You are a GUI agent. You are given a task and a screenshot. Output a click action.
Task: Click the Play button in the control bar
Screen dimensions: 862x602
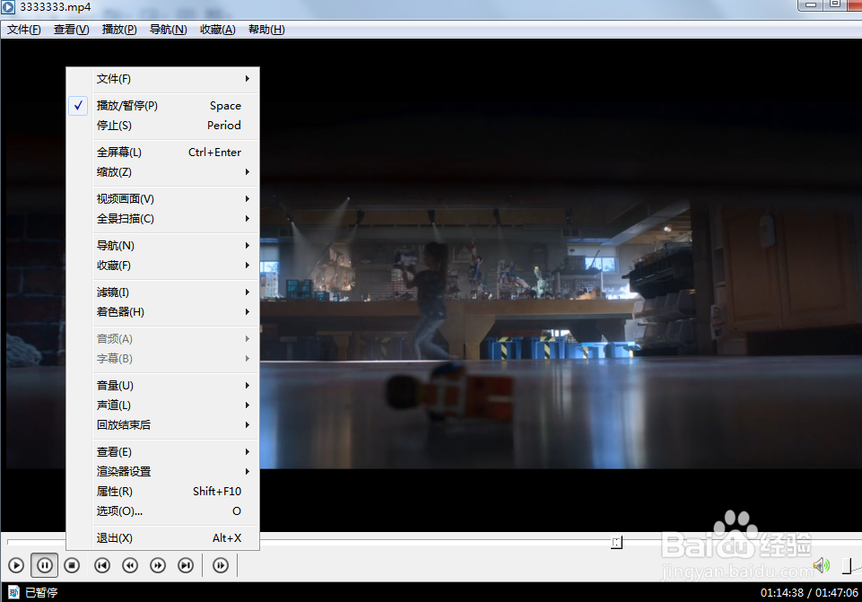pos(16,565)
